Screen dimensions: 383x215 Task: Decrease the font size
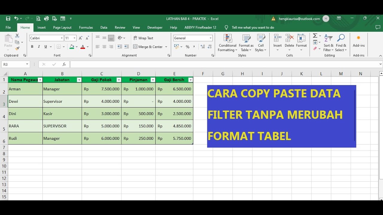(87, 38)
